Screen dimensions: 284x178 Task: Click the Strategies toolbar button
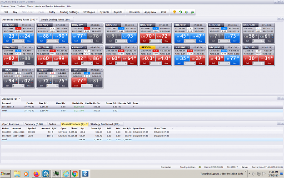click(89, 12)
